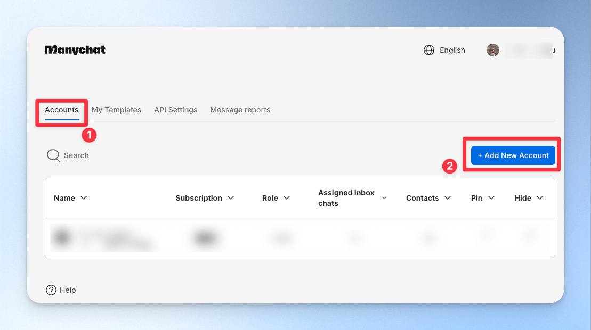Image resolution: width=591 pixels, height=330 pixels.
Task: Expand the Hide column chevron
Action: tap(540, 198)
